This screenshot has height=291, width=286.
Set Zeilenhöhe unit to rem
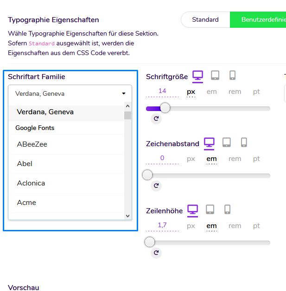235,226
